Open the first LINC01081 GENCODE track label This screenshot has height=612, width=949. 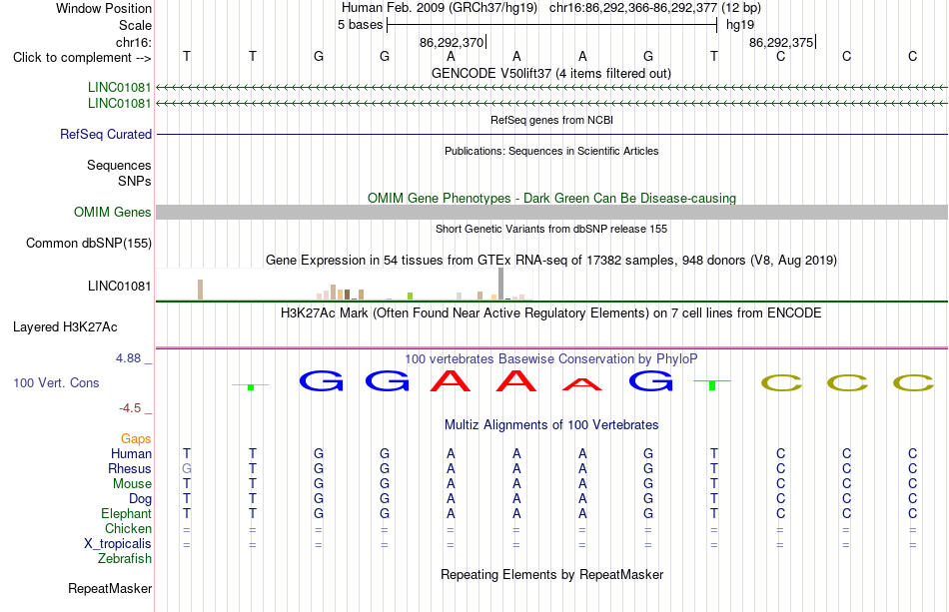[119, 87]
